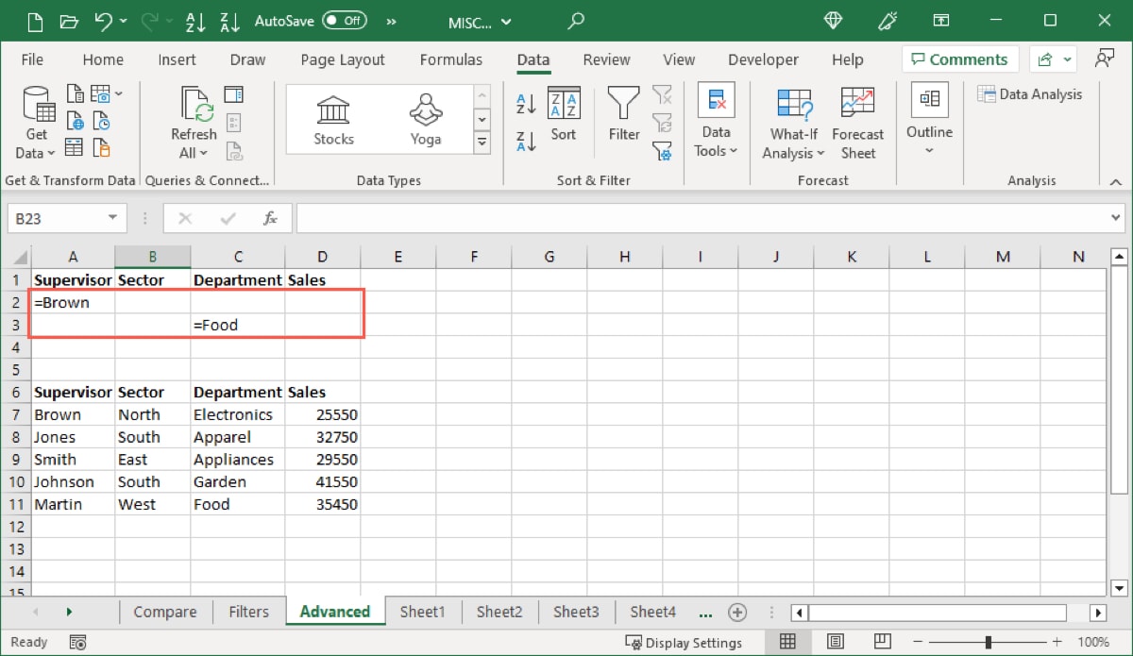This screenshot has height=656, width=1133.
Task: Create a Forecast Sheet
Action: [857, 123]
